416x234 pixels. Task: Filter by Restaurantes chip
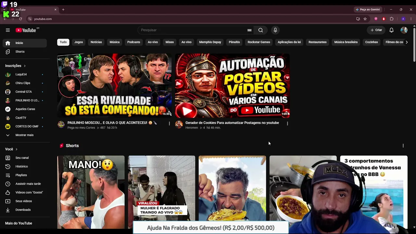pyautogui.click(x=318, y=42)
